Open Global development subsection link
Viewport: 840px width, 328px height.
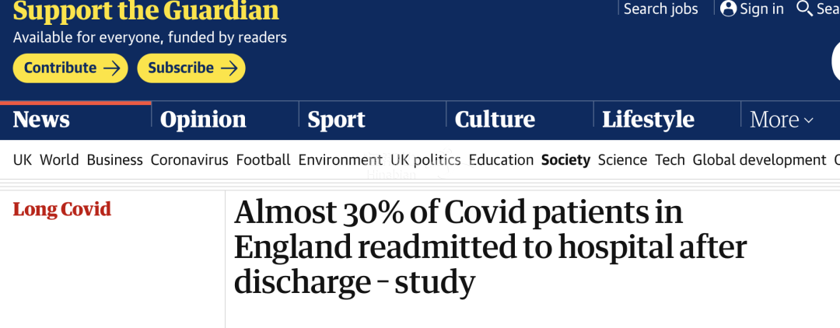(759, 160)
